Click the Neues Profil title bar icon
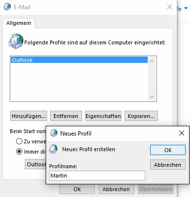Viewport: 190px width, 197px height. tap(53, 133)
